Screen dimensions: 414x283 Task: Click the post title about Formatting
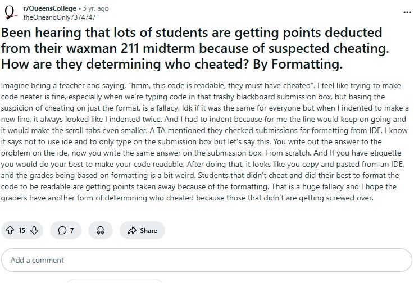pyautogui.click(x=195, y=48)
